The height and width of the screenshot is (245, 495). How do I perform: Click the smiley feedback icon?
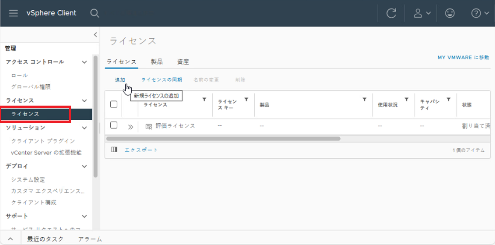(x=450, y=13)
